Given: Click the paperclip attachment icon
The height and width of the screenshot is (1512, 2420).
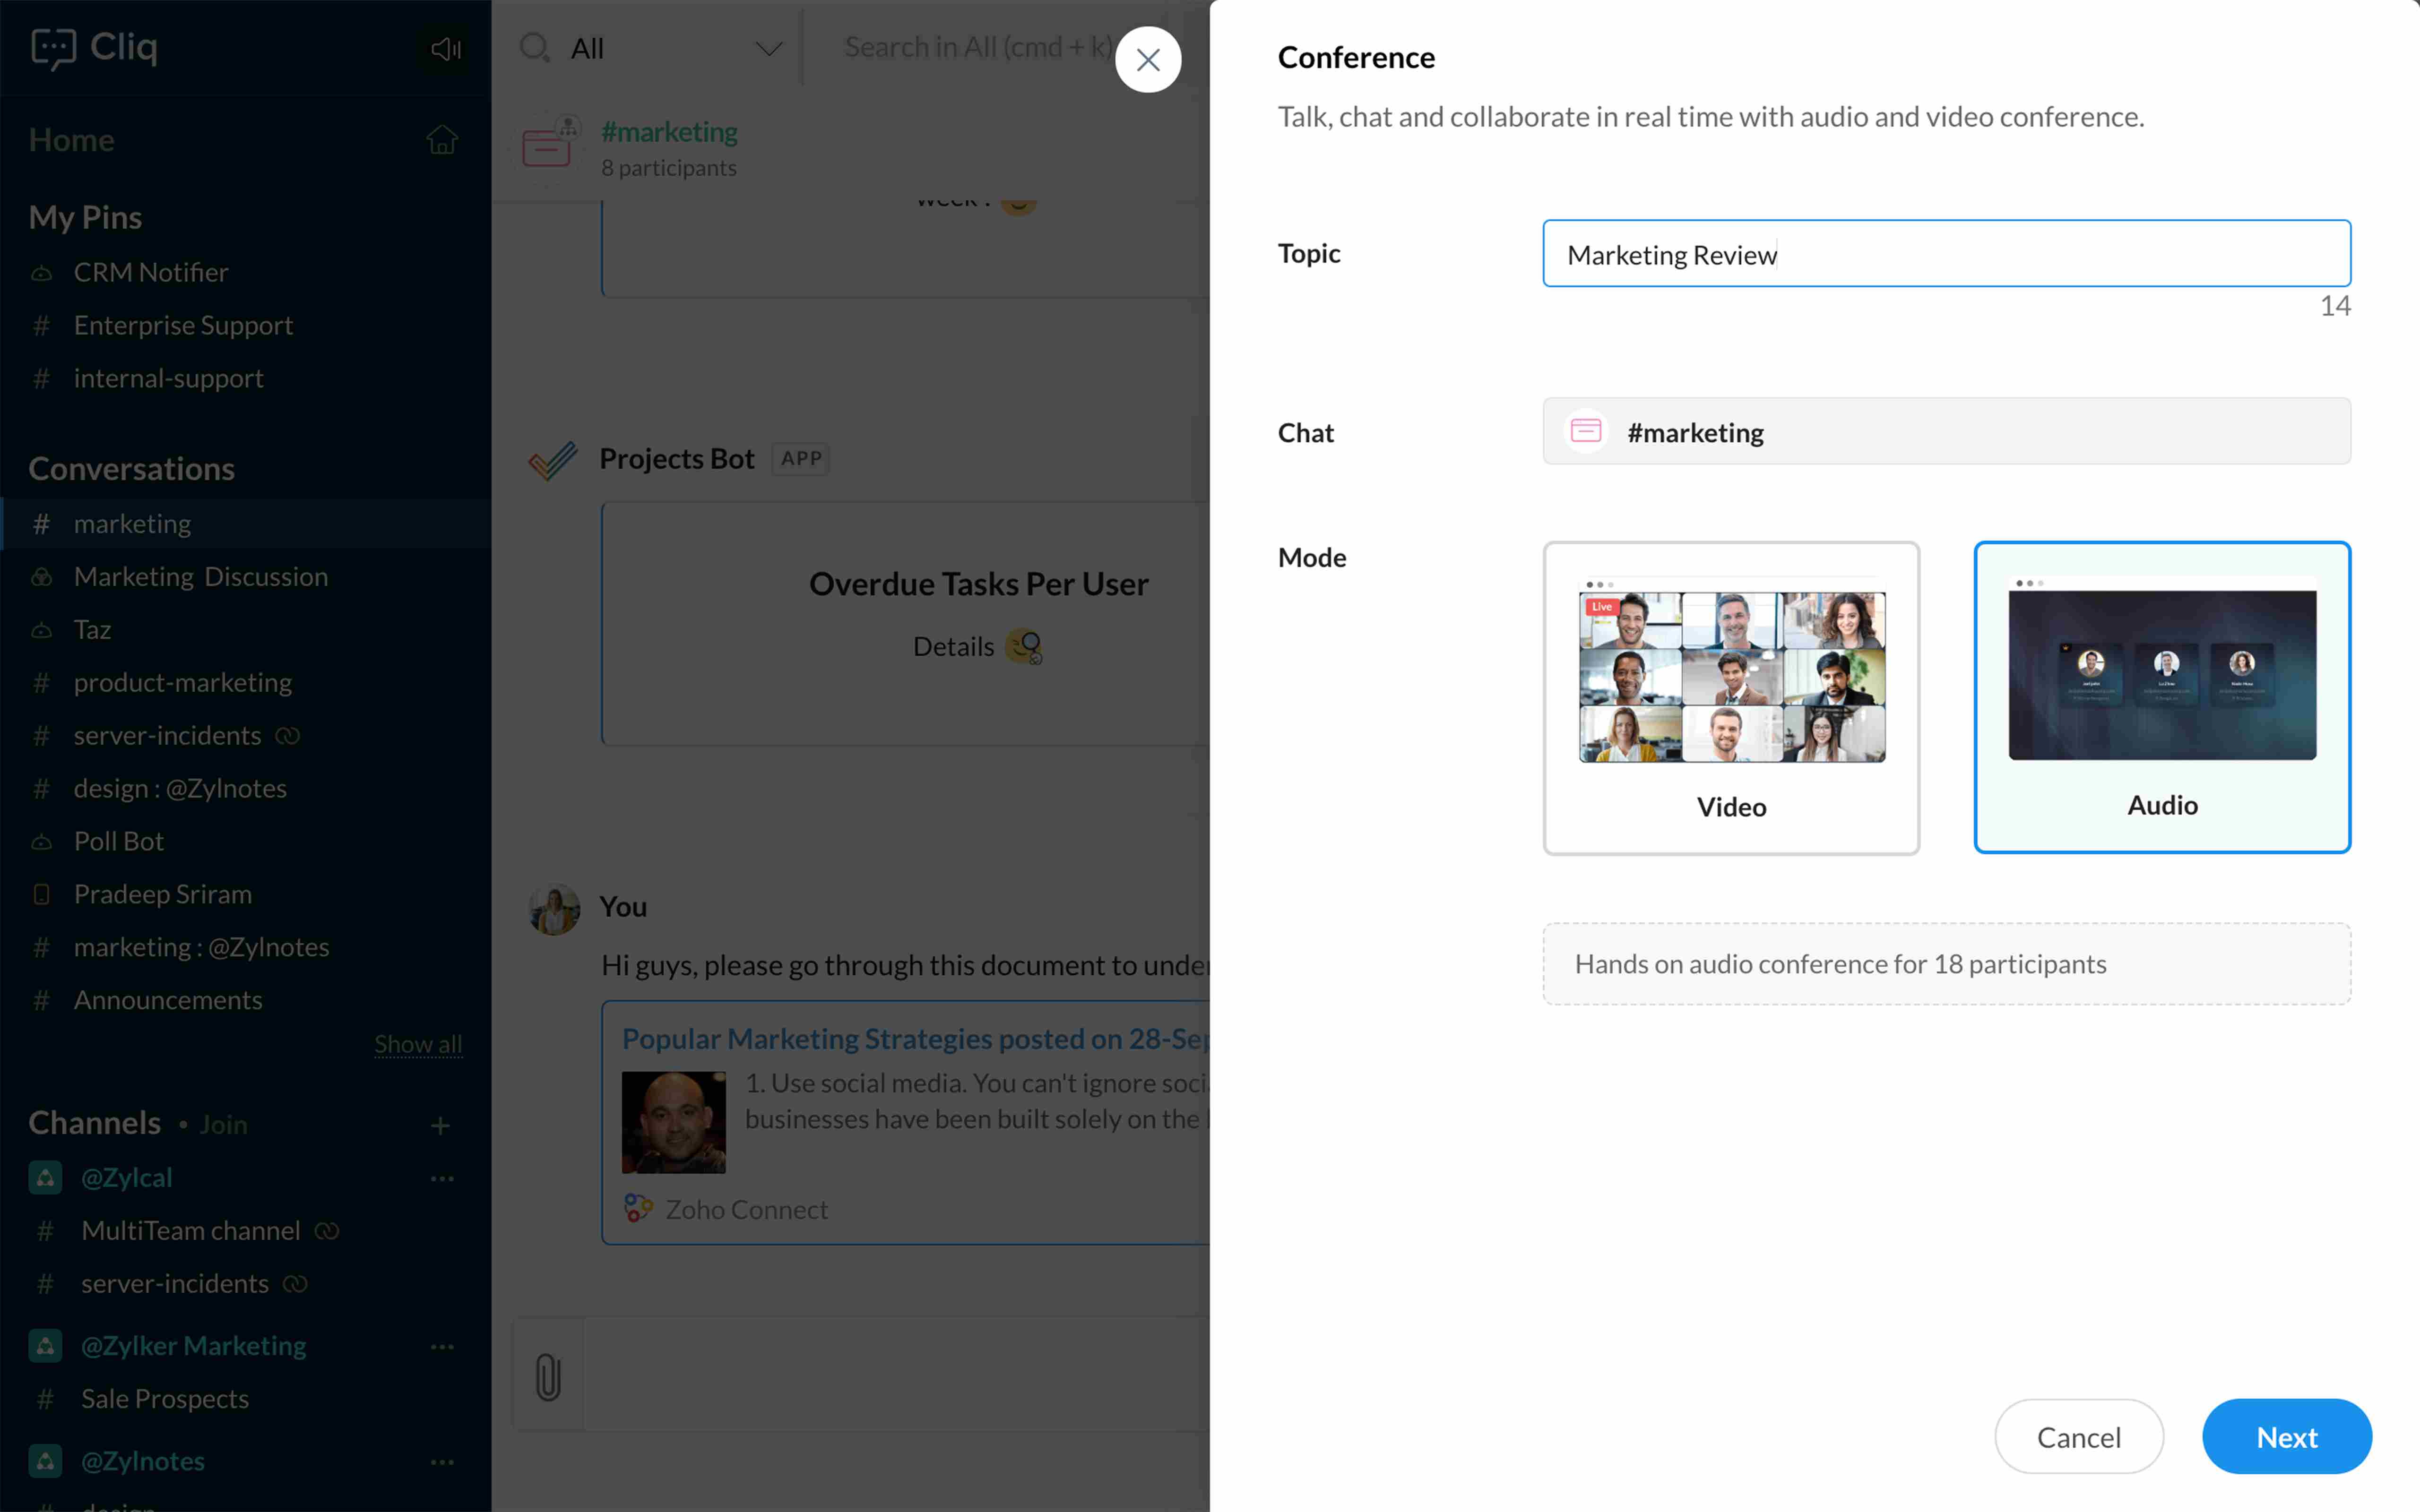Looking at the screenshot, I should 548,1376.
